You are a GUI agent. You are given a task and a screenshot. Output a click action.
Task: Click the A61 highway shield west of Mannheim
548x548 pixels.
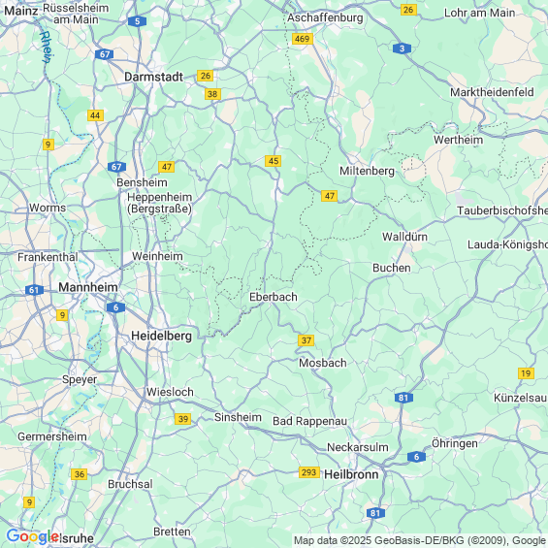(x=34, y=290)
